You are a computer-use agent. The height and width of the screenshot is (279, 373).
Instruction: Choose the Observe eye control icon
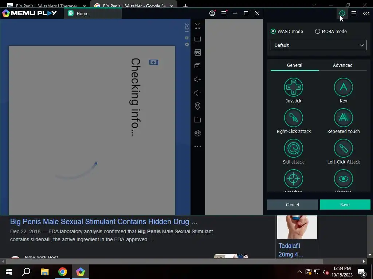343,179
